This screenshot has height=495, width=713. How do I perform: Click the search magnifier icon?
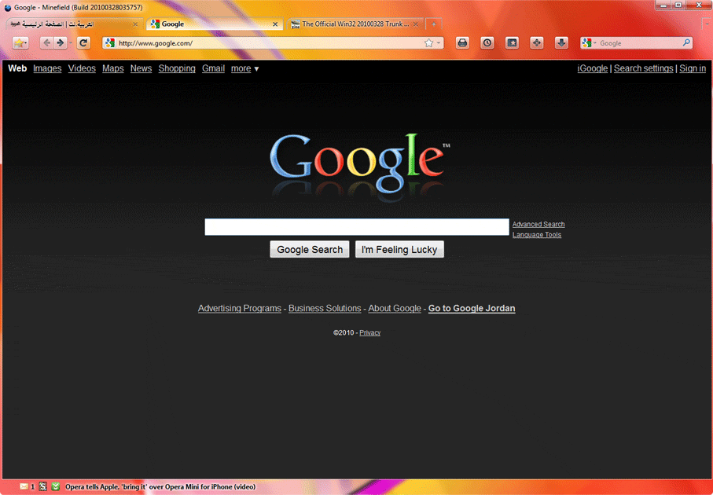coord(686,43)
